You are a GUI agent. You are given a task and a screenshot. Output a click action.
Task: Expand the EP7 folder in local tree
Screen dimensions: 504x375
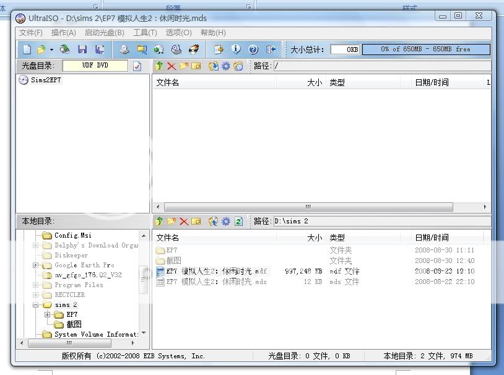coord(48,315)
